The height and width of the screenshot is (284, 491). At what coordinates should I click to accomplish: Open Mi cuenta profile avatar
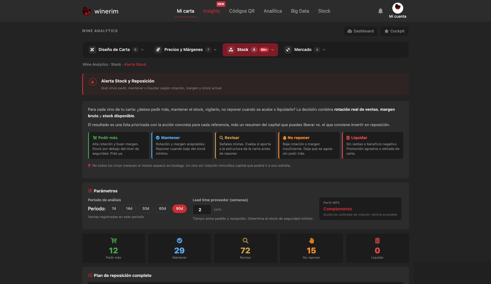click(x=398, y=8)
